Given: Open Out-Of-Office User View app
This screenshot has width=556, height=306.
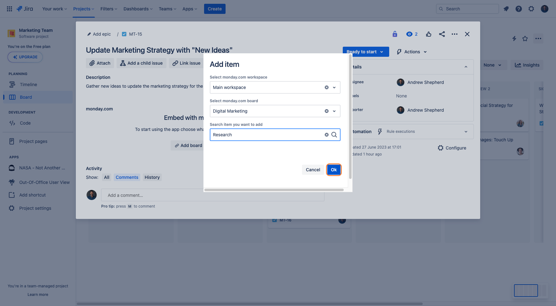Looking at the screenshot, I should pos(38,182).
